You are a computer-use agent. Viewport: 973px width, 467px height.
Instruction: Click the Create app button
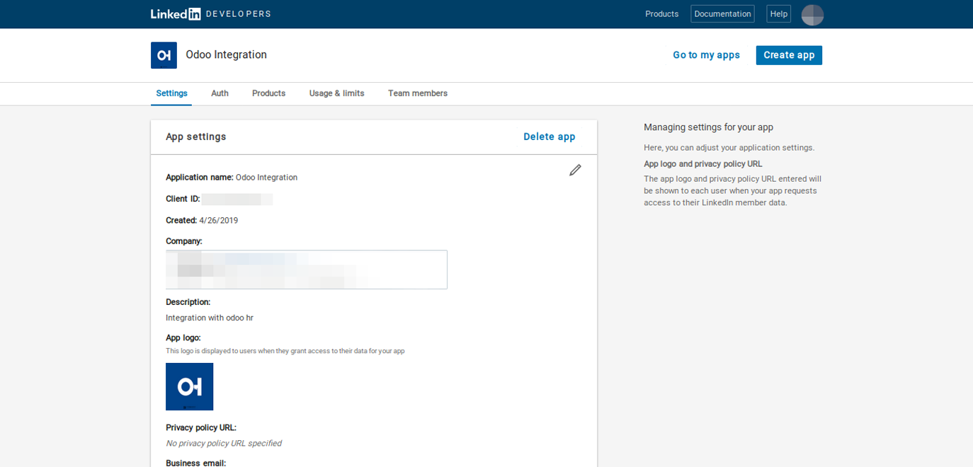(789, 55)
